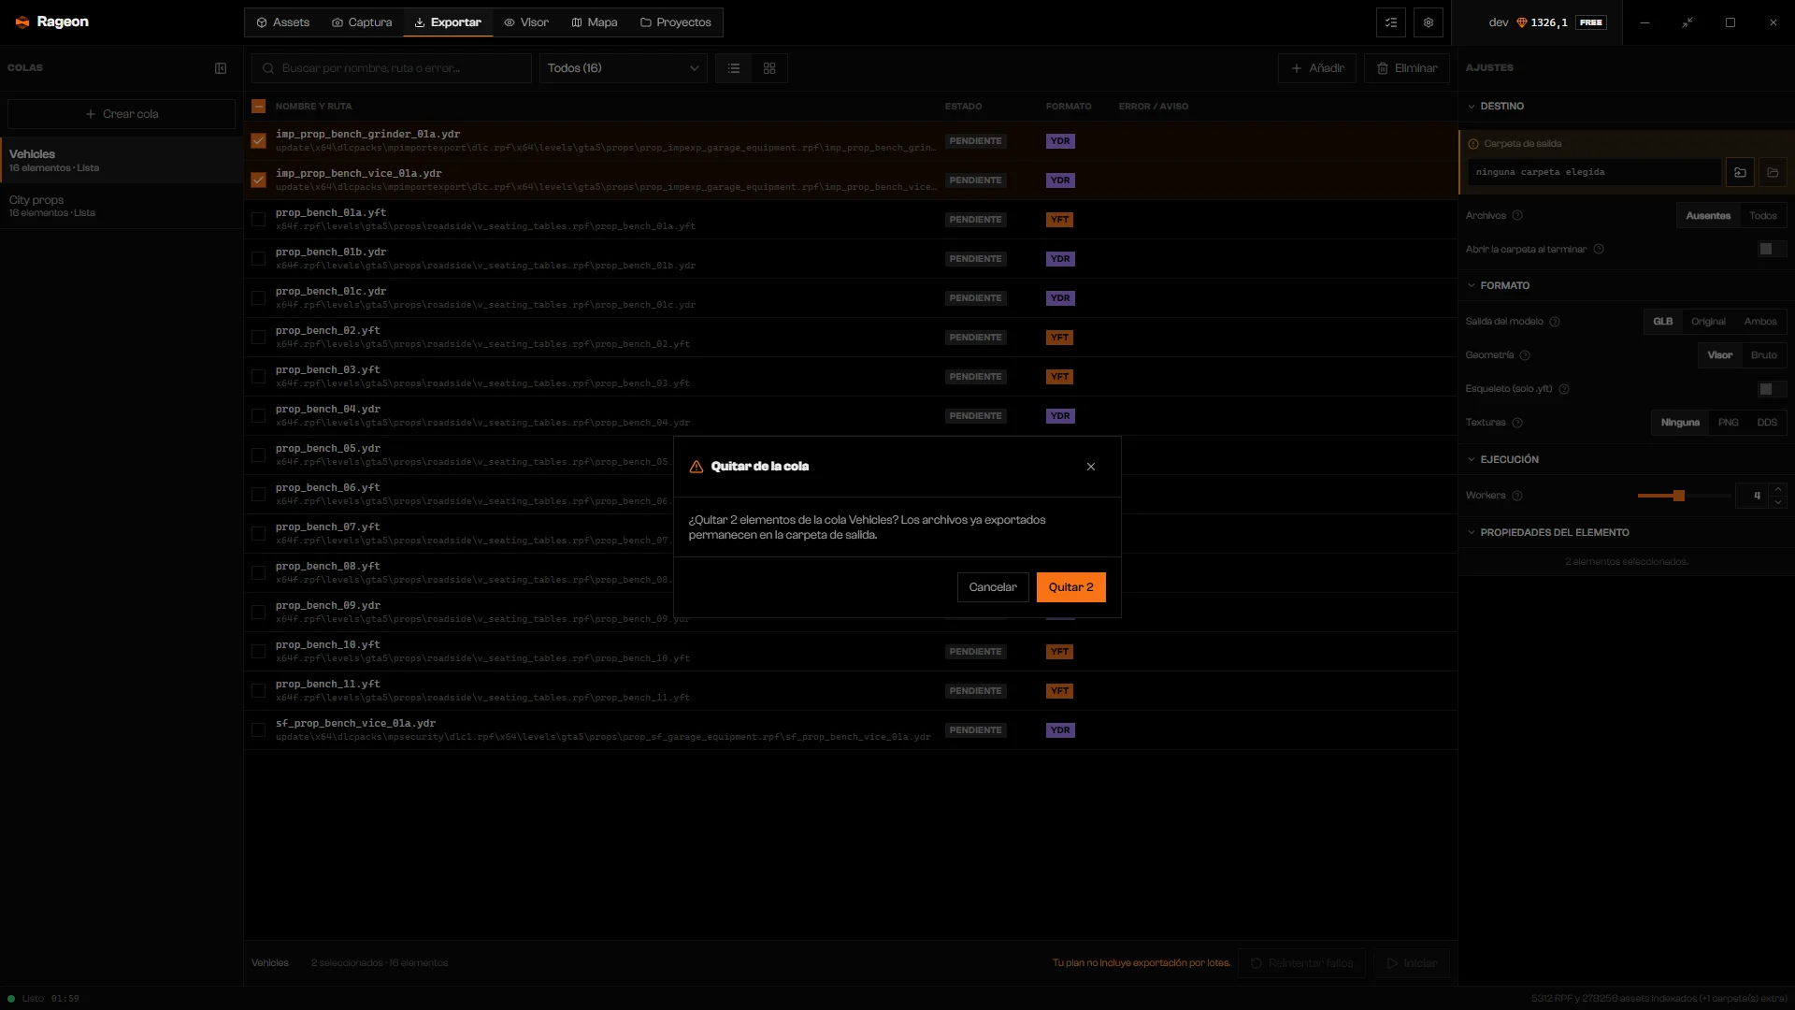Open settings gear icon in title bar
The height and width of the screenshot is (1010, 1795).
point(1429,22)
